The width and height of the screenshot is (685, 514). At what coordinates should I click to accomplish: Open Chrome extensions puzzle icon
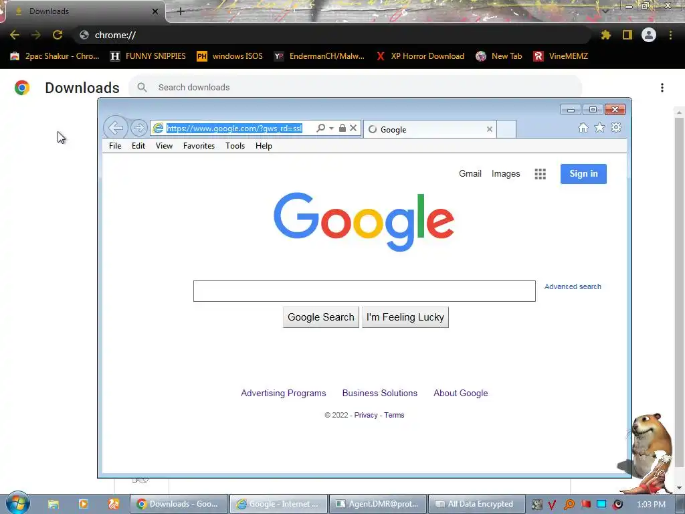[605, 35]
